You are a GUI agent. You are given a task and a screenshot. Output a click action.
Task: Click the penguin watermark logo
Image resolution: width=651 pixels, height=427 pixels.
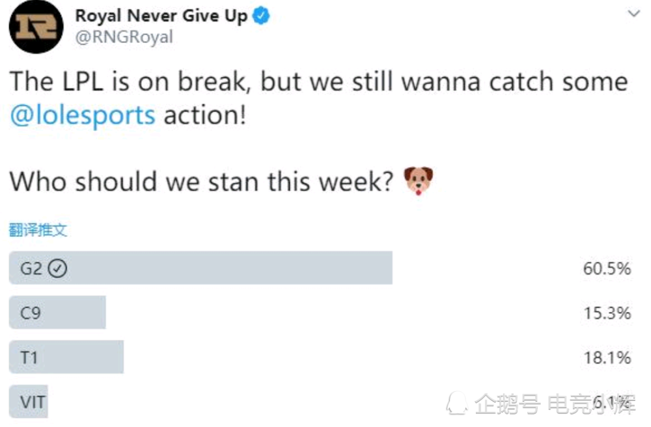pos(458,404)
